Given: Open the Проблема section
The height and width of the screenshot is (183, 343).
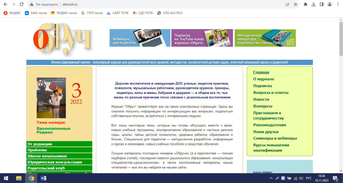Looking at the screenshot, I should 59,150.
